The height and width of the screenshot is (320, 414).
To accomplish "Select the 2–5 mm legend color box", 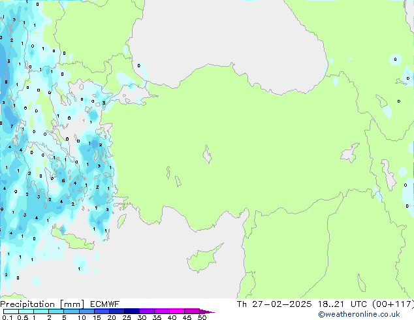I will pos(56,312).
